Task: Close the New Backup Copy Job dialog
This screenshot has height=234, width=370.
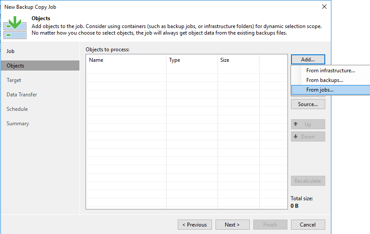Action: click(x=324, y=7)
